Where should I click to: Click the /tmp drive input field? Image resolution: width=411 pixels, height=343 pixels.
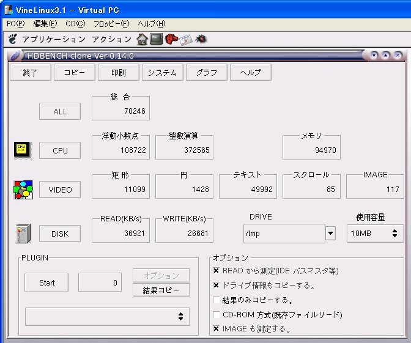(284, 233)
